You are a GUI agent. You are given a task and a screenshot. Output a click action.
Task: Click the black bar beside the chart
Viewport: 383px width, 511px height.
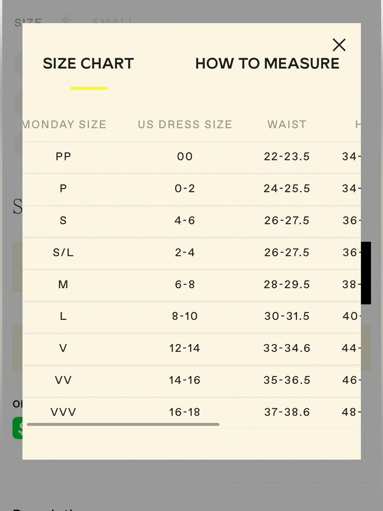pyautogui.click(x=366, y=273)
